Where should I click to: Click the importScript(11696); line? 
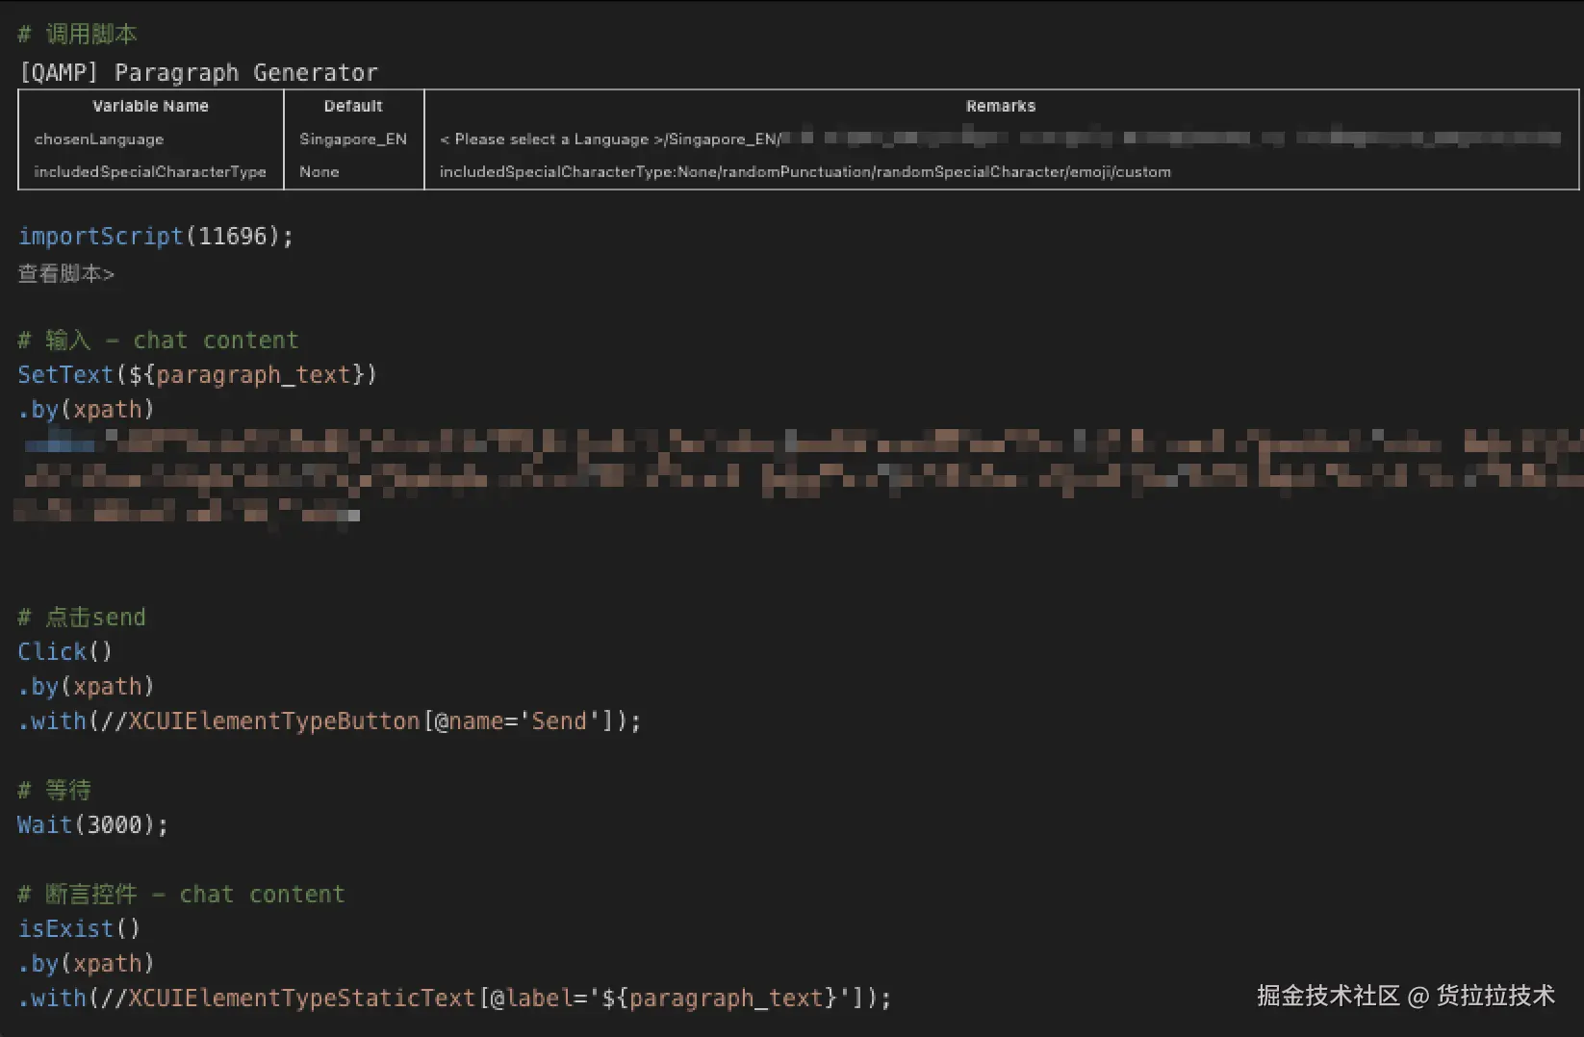156,237
